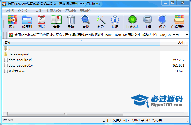Open the 工具(S) menu
The image size is (191, 125).
pyautogui.click(x=37, y=11)
